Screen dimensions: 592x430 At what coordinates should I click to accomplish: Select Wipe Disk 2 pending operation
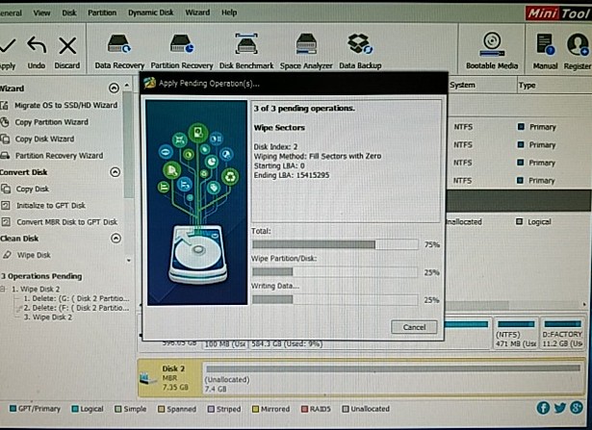pyautogui.click(x=48, y=316)
